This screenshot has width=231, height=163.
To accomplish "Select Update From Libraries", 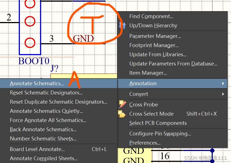I will (x=172, y=55).
